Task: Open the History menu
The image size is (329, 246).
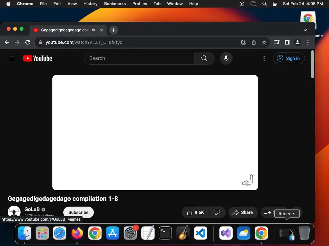Action: click(x=90, y=4)
